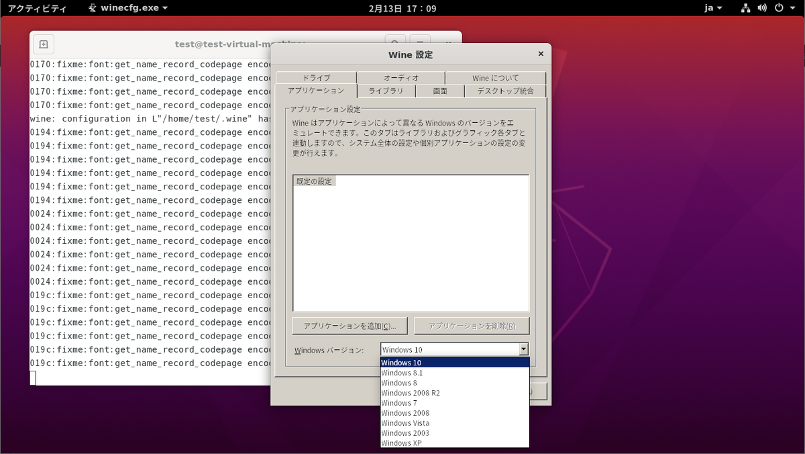The image size is (805, 454).
Task: Open the network status icon in the top bar
Action: (x=746, y=8)
